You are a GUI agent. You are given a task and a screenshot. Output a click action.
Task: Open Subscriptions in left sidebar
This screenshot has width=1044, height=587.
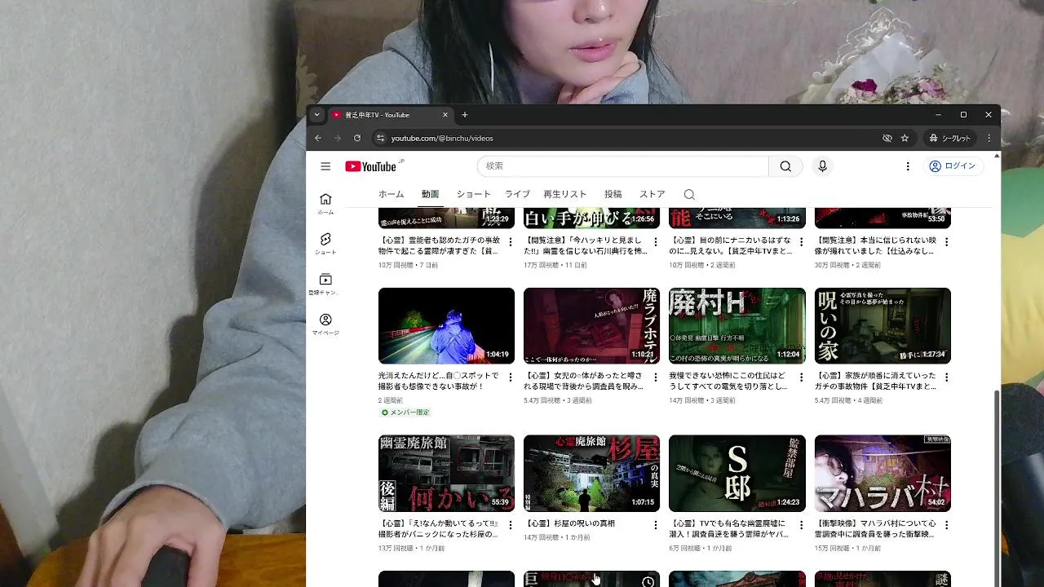point(325,284)
